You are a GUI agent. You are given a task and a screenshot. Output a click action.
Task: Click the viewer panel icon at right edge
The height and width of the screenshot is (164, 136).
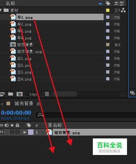pos(132,93)
